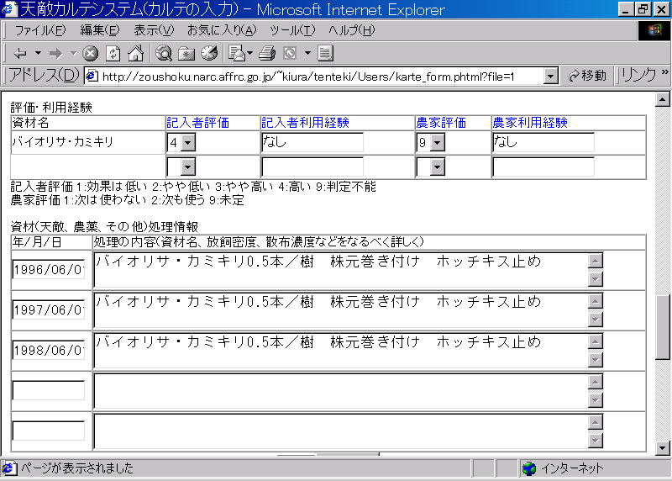Click the Print icon in toolbar
Image resolution: width=672 pixels, height=481 pixels.
(267, 54)
